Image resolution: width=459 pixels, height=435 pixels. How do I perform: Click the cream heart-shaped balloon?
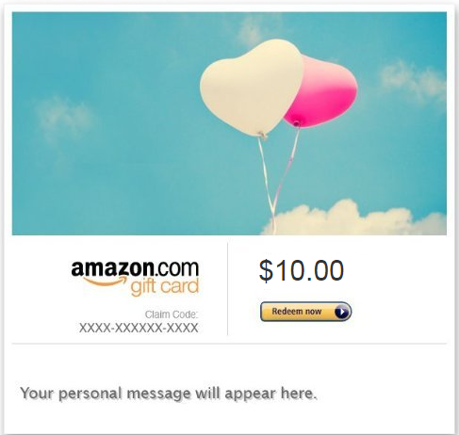252,88
